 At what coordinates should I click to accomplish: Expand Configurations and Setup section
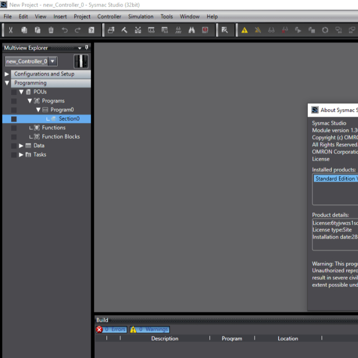pyautogui.click(x=7, y=74)
